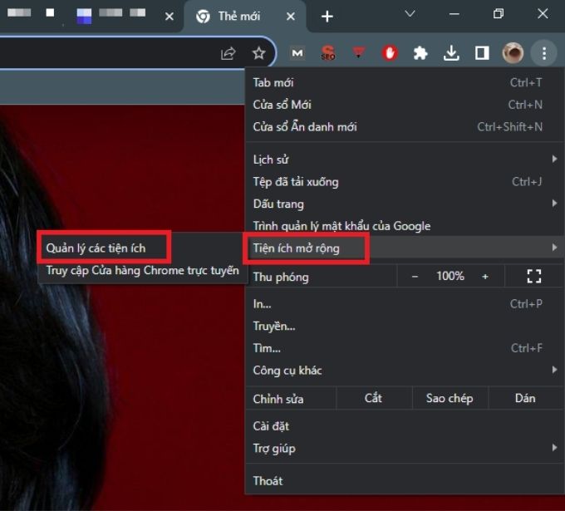
Task: Open the red hand blocker extension
Action: pyautogui.click(x=390, y=53)
